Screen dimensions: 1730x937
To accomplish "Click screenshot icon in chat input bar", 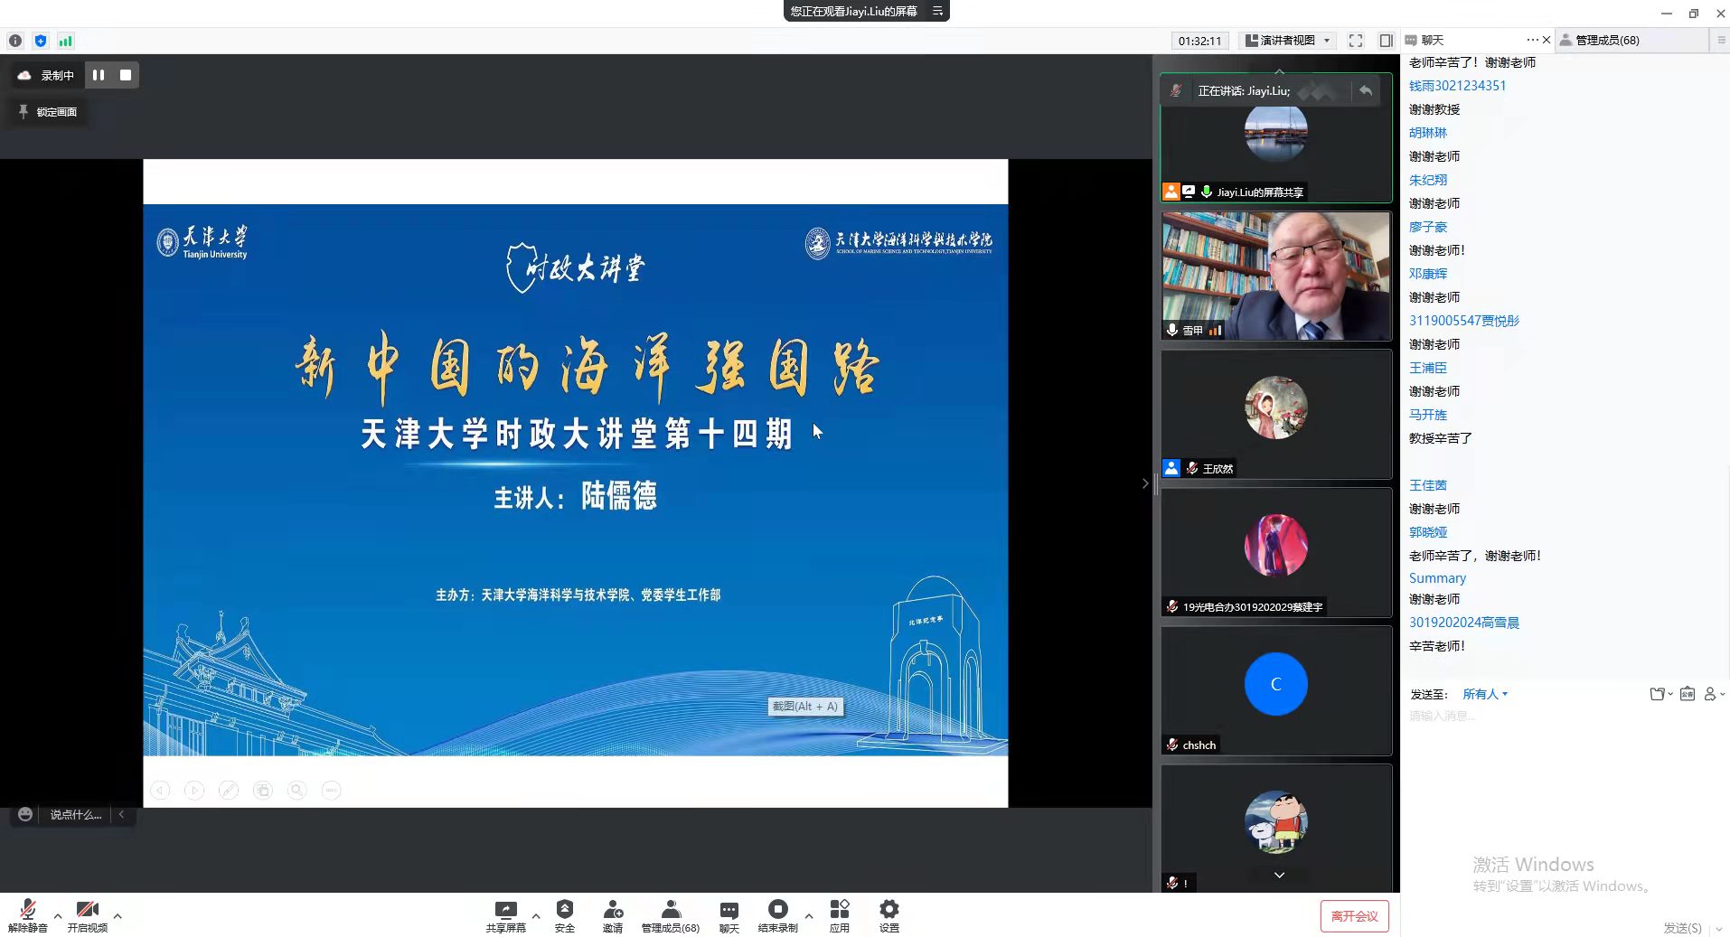I will tap(1688, 694).
